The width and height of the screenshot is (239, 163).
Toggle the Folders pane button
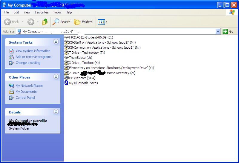[x=83, y=22]
